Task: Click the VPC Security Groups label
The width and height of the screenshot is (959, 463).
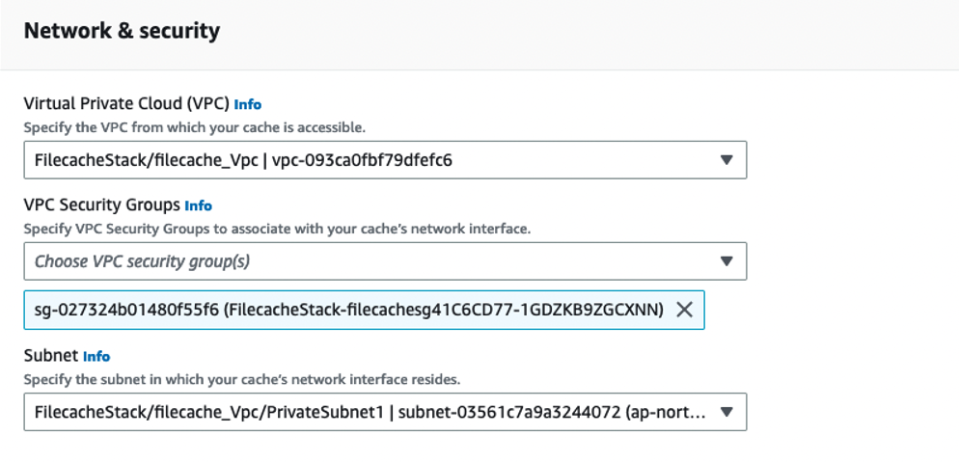Action: [101, 204]
